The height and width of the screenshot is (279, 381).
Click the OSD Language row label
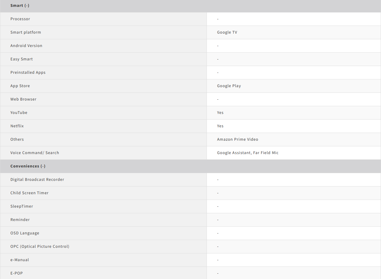[x=25, y=233]
